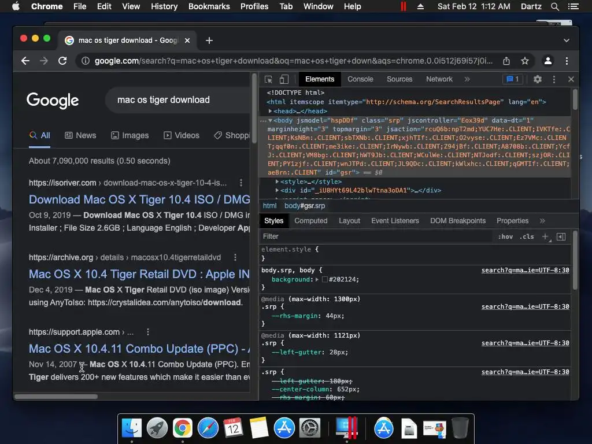592x444 pixels.
Task: Select body#gsr.srp in the breadcrumb
Action: point(305,206)
